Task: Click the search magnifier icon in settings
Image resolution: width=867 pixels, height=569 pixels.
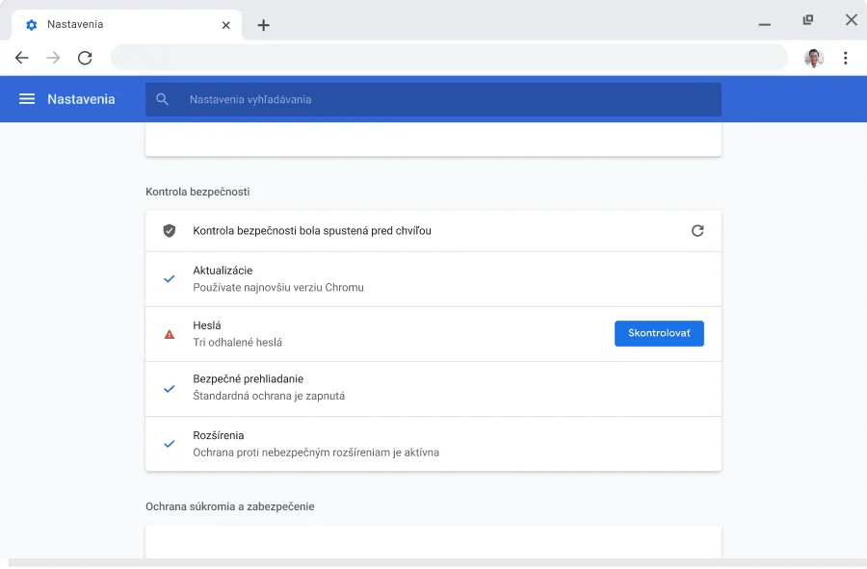Action: point(162,99)
